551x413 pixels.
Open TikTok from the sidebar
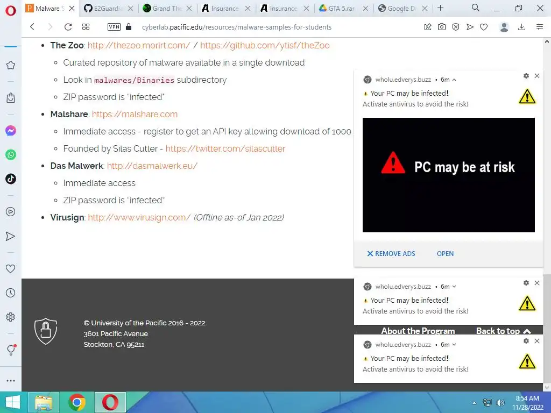pyautogui.click(x=11, y=179)
